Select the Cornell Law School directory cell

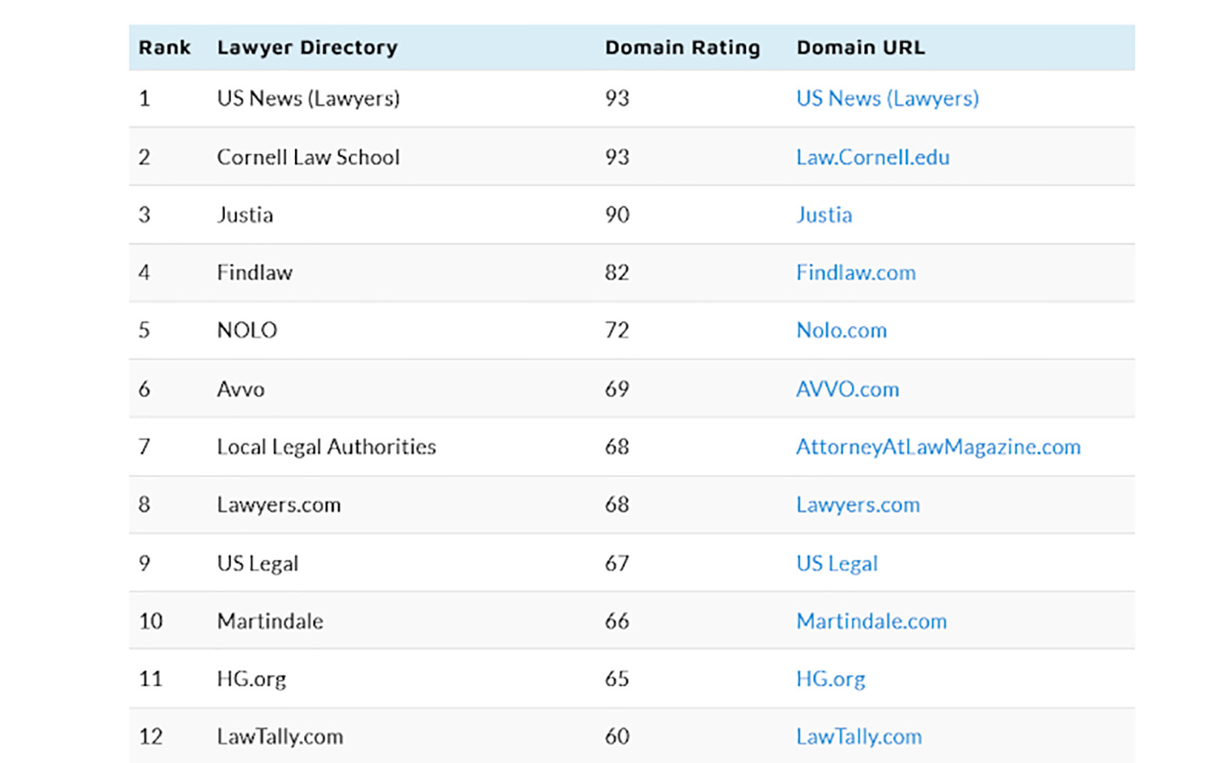point(308,157)
